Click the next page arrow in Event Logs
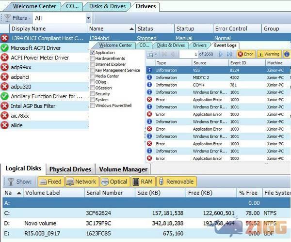Screen dimensions: 291x242 point(222,54)
